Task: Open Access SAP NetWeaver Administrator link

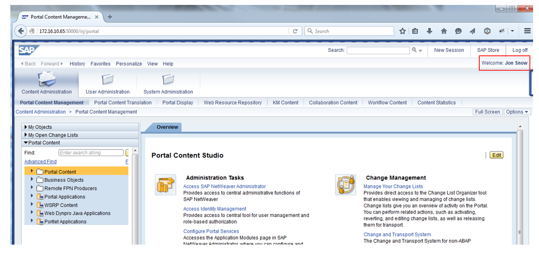Action: pos(225,186)
